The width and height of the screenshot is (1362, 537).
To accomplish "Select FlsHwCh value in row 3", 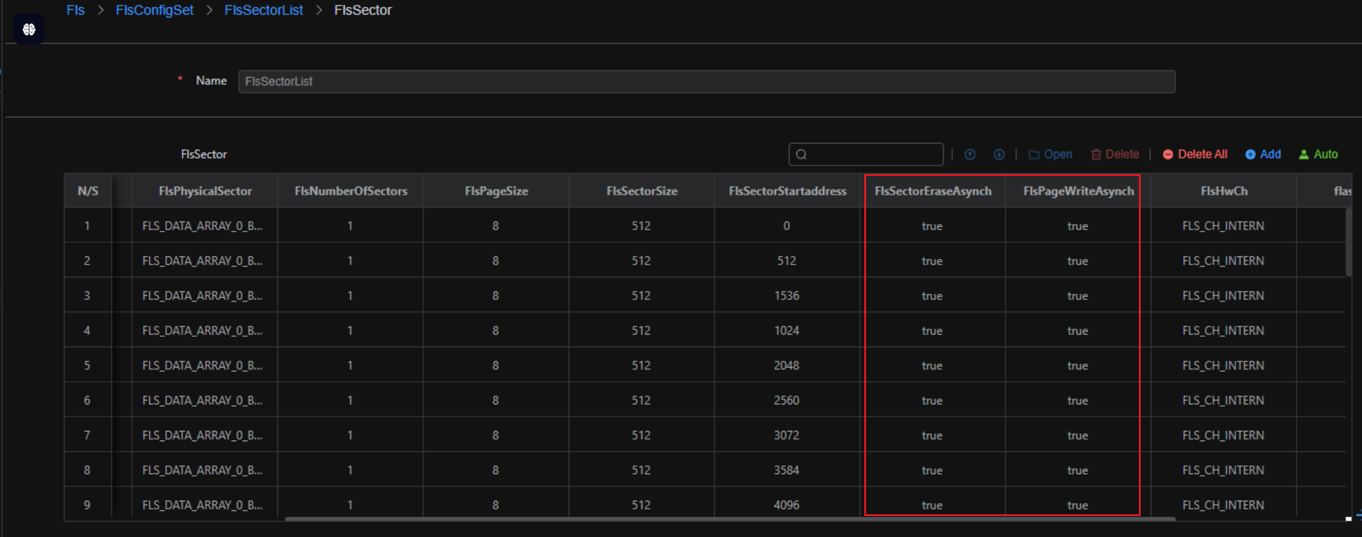I will [x=1223, y=296].
